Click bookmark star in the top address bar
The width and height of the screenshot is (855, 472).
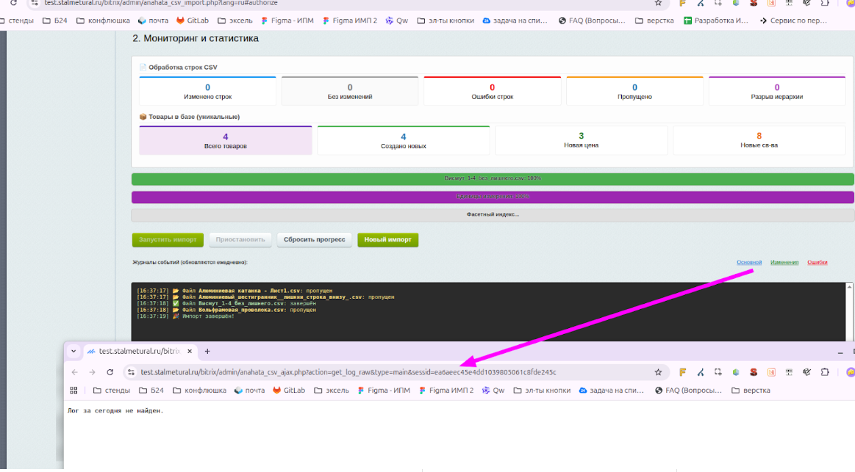tap(658, 3)
